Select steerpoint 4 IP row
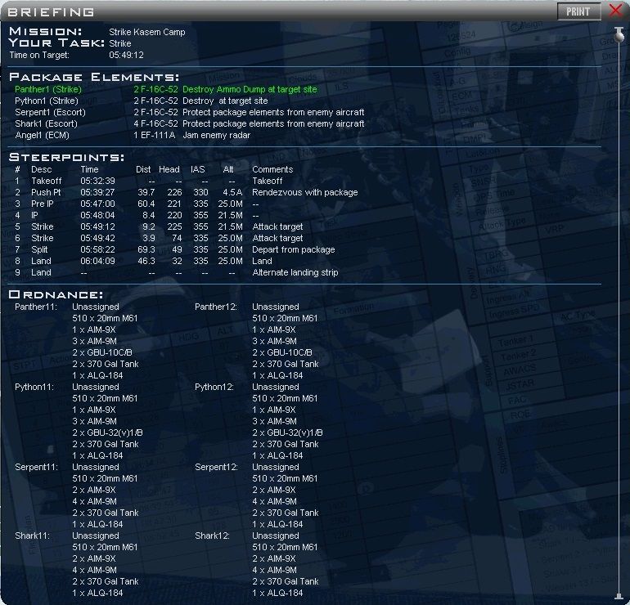 coord(137,215)
